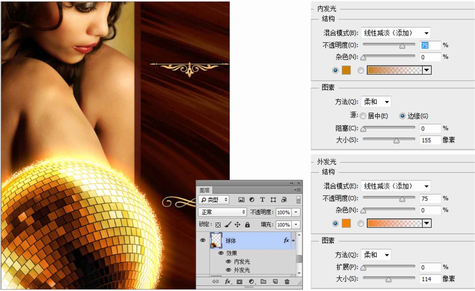Click layer 不透明度 100% field

pyautogui.click(x=284, y=212)
